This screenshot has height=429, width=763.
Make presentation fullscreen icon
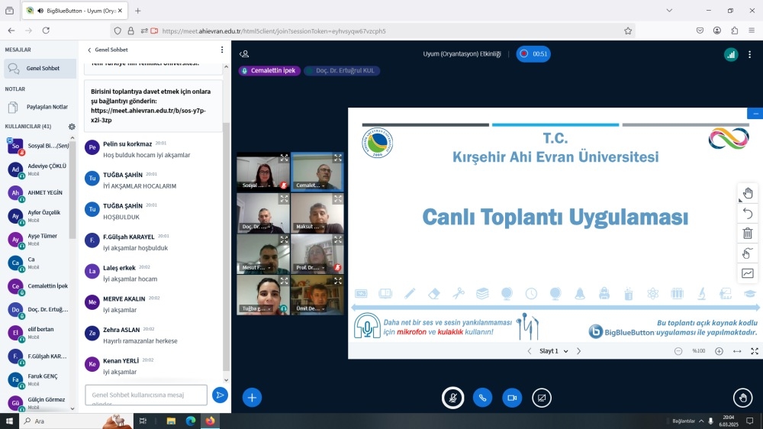(x=755, y=351)
